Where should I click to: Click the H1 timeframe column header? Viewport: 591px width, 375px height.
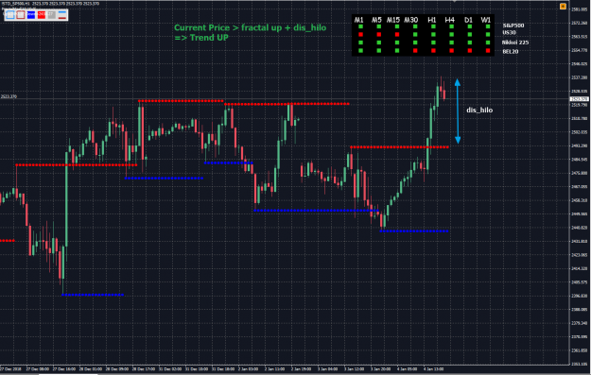(x=432, y=20)
